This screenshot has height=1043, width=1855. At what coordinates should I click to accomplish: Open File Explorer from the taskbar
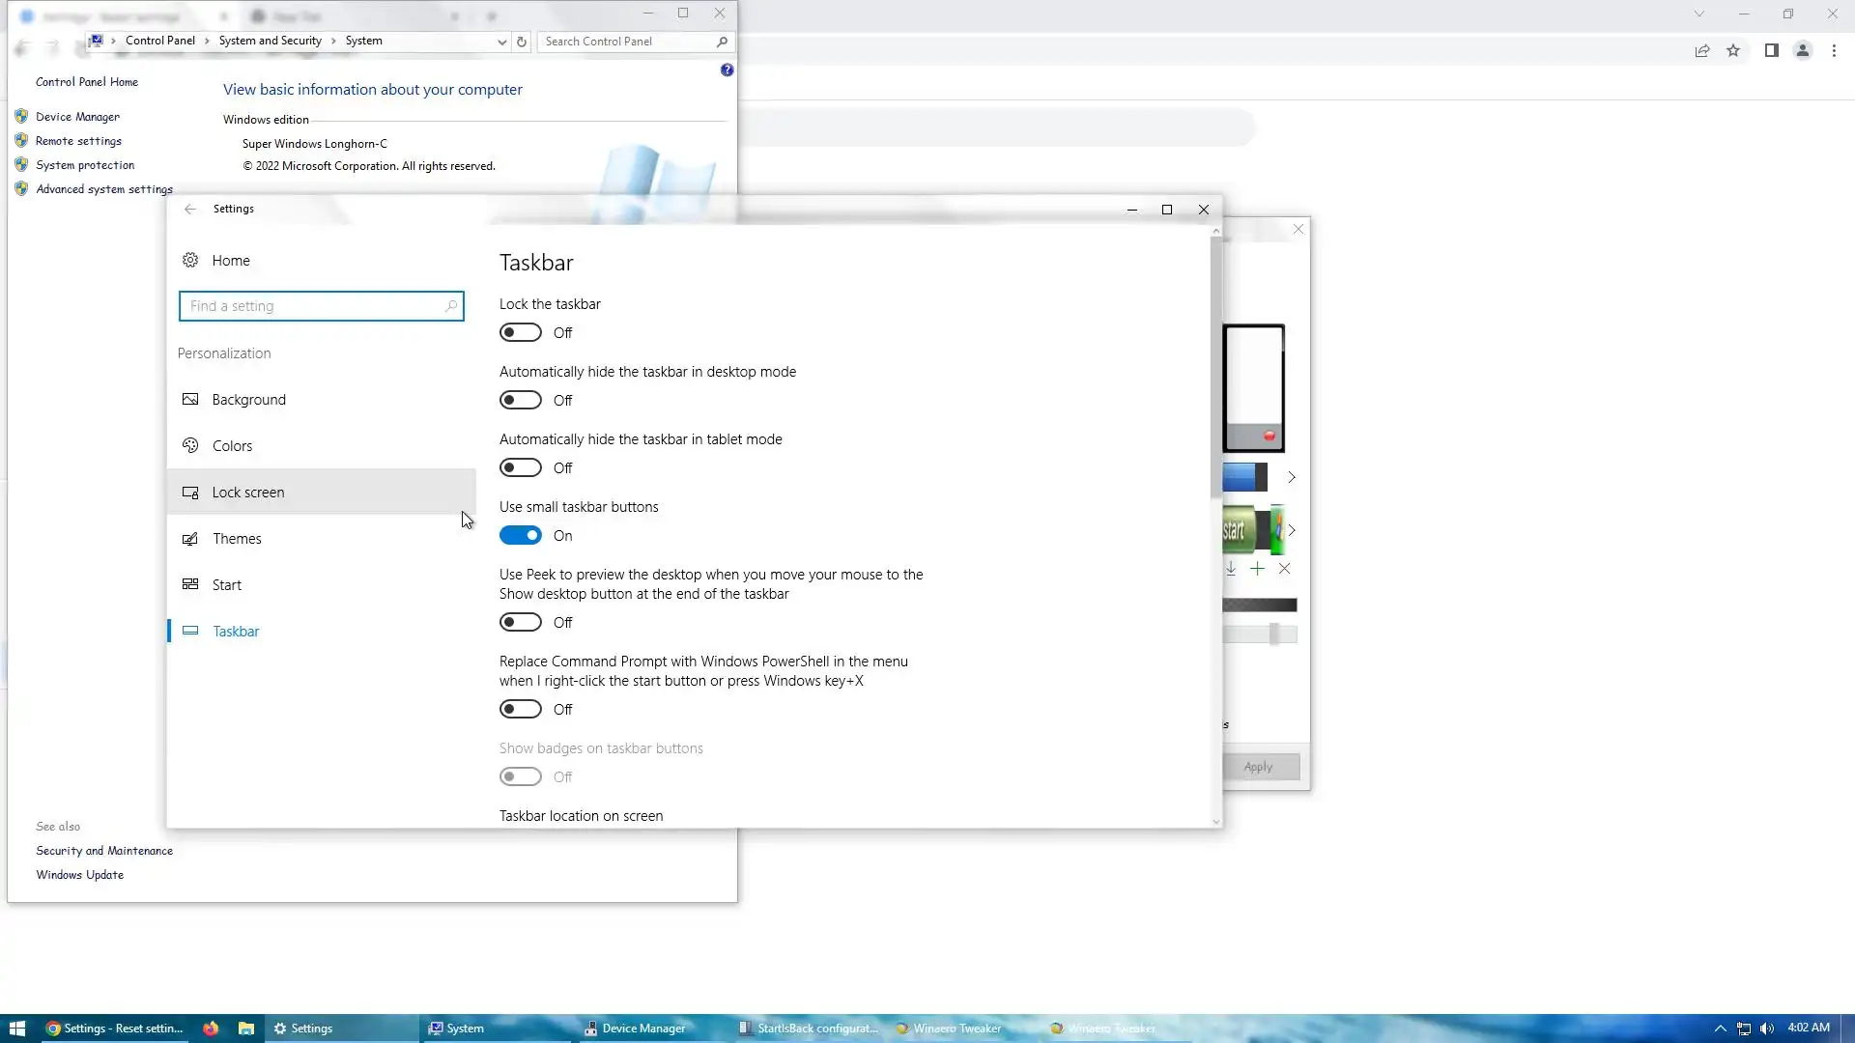pos(246,1029)
